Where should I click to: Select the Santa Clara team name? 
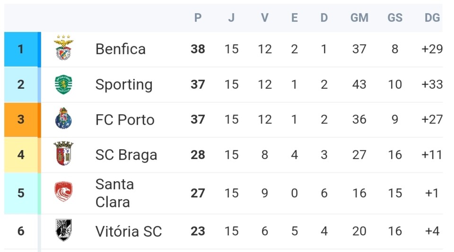tap(114, 193)
